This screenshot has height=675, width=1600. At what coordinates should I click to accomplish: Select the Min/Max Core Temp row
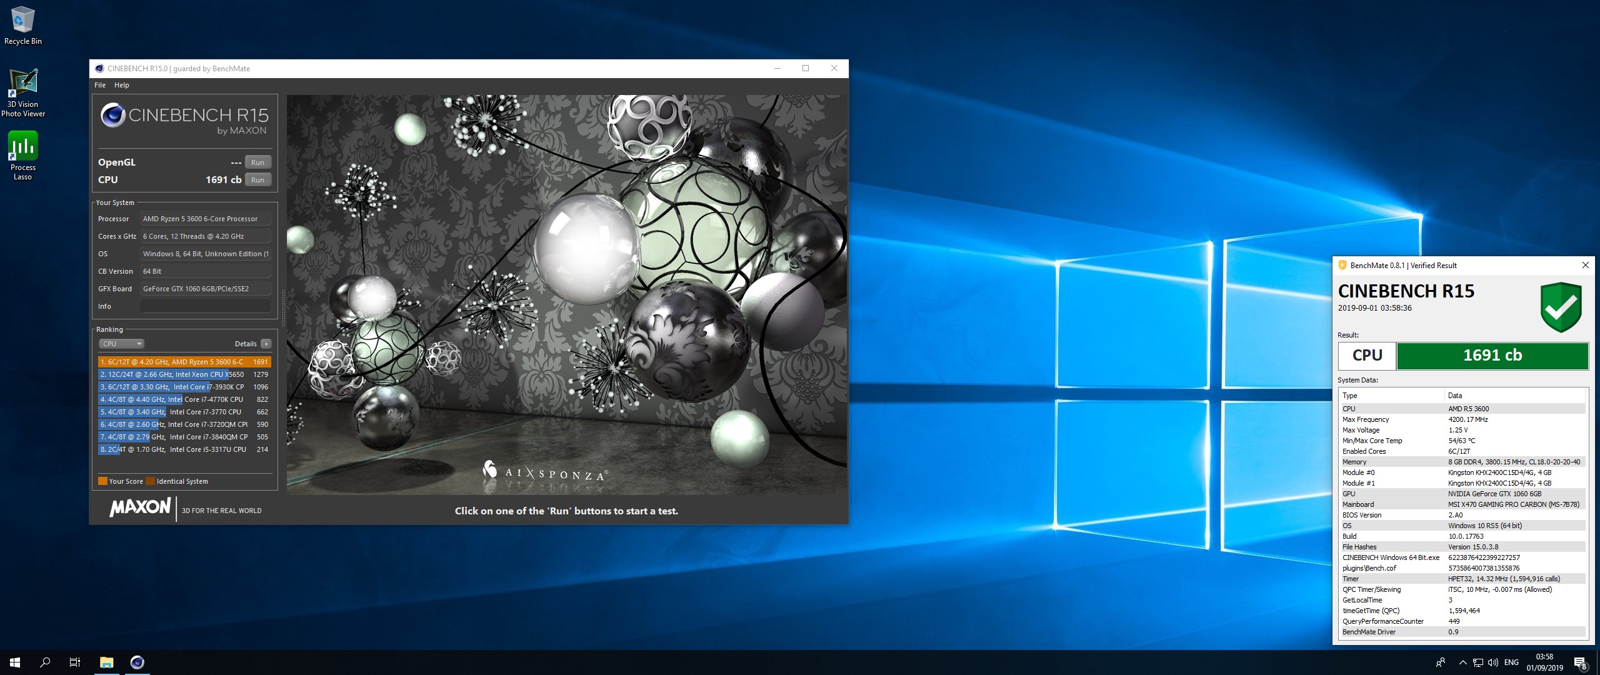point(1462,441)
